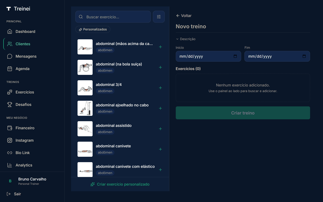Click the Treinei logo icon
Viewport: 323px width, 202px height.
pyautogui.click(x=9, y=9)
